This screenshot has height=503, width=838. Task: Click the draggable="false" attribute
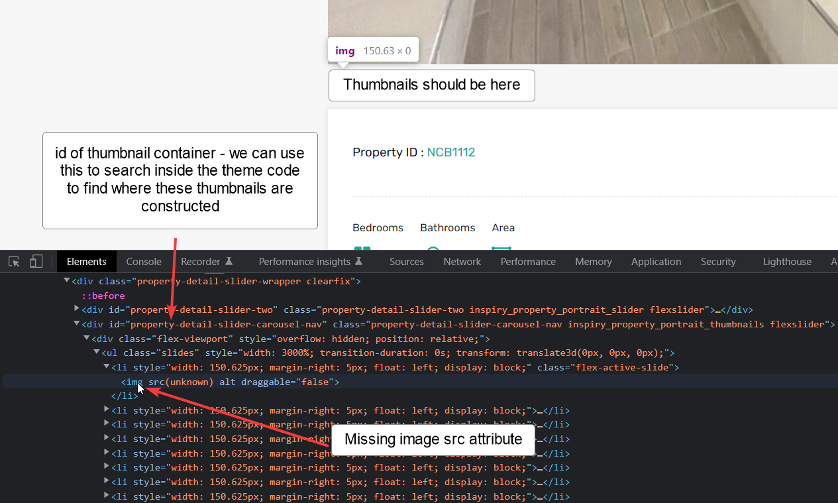pos(288,382)
